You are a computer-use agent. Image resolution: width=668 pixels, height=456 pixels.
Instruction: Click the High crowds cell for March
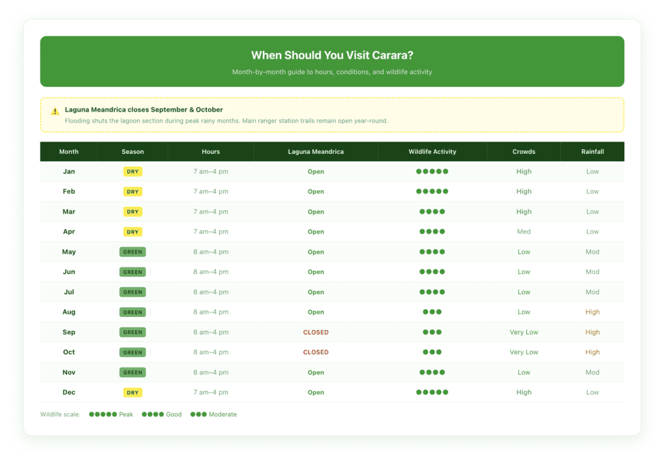click(524, 211)
